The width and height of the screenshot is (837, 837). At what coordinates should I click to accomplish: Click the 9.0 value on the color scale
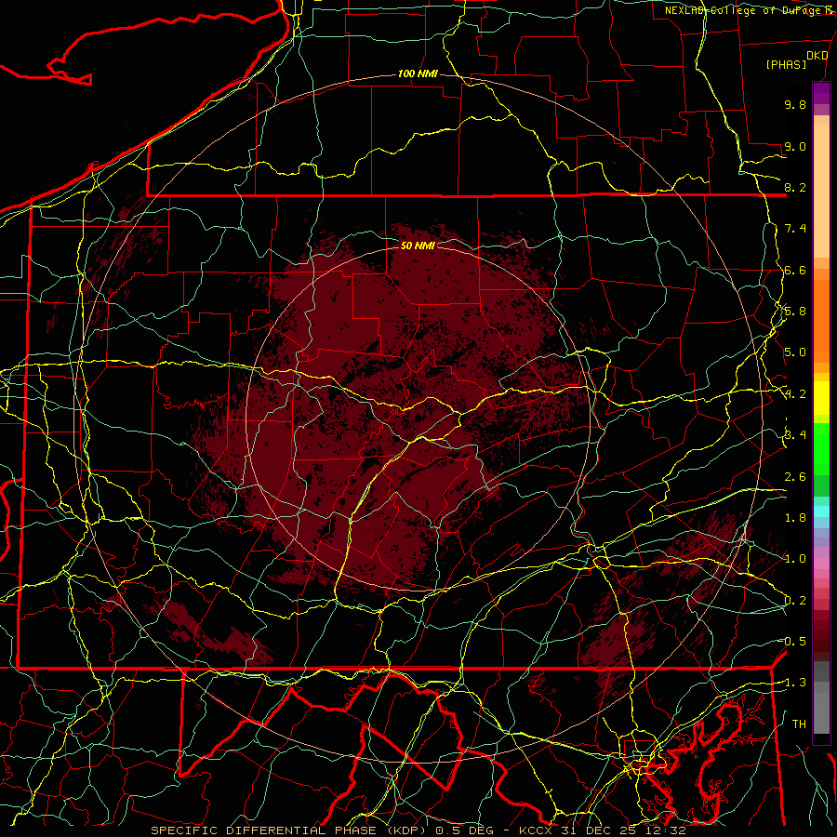[795, 146]
